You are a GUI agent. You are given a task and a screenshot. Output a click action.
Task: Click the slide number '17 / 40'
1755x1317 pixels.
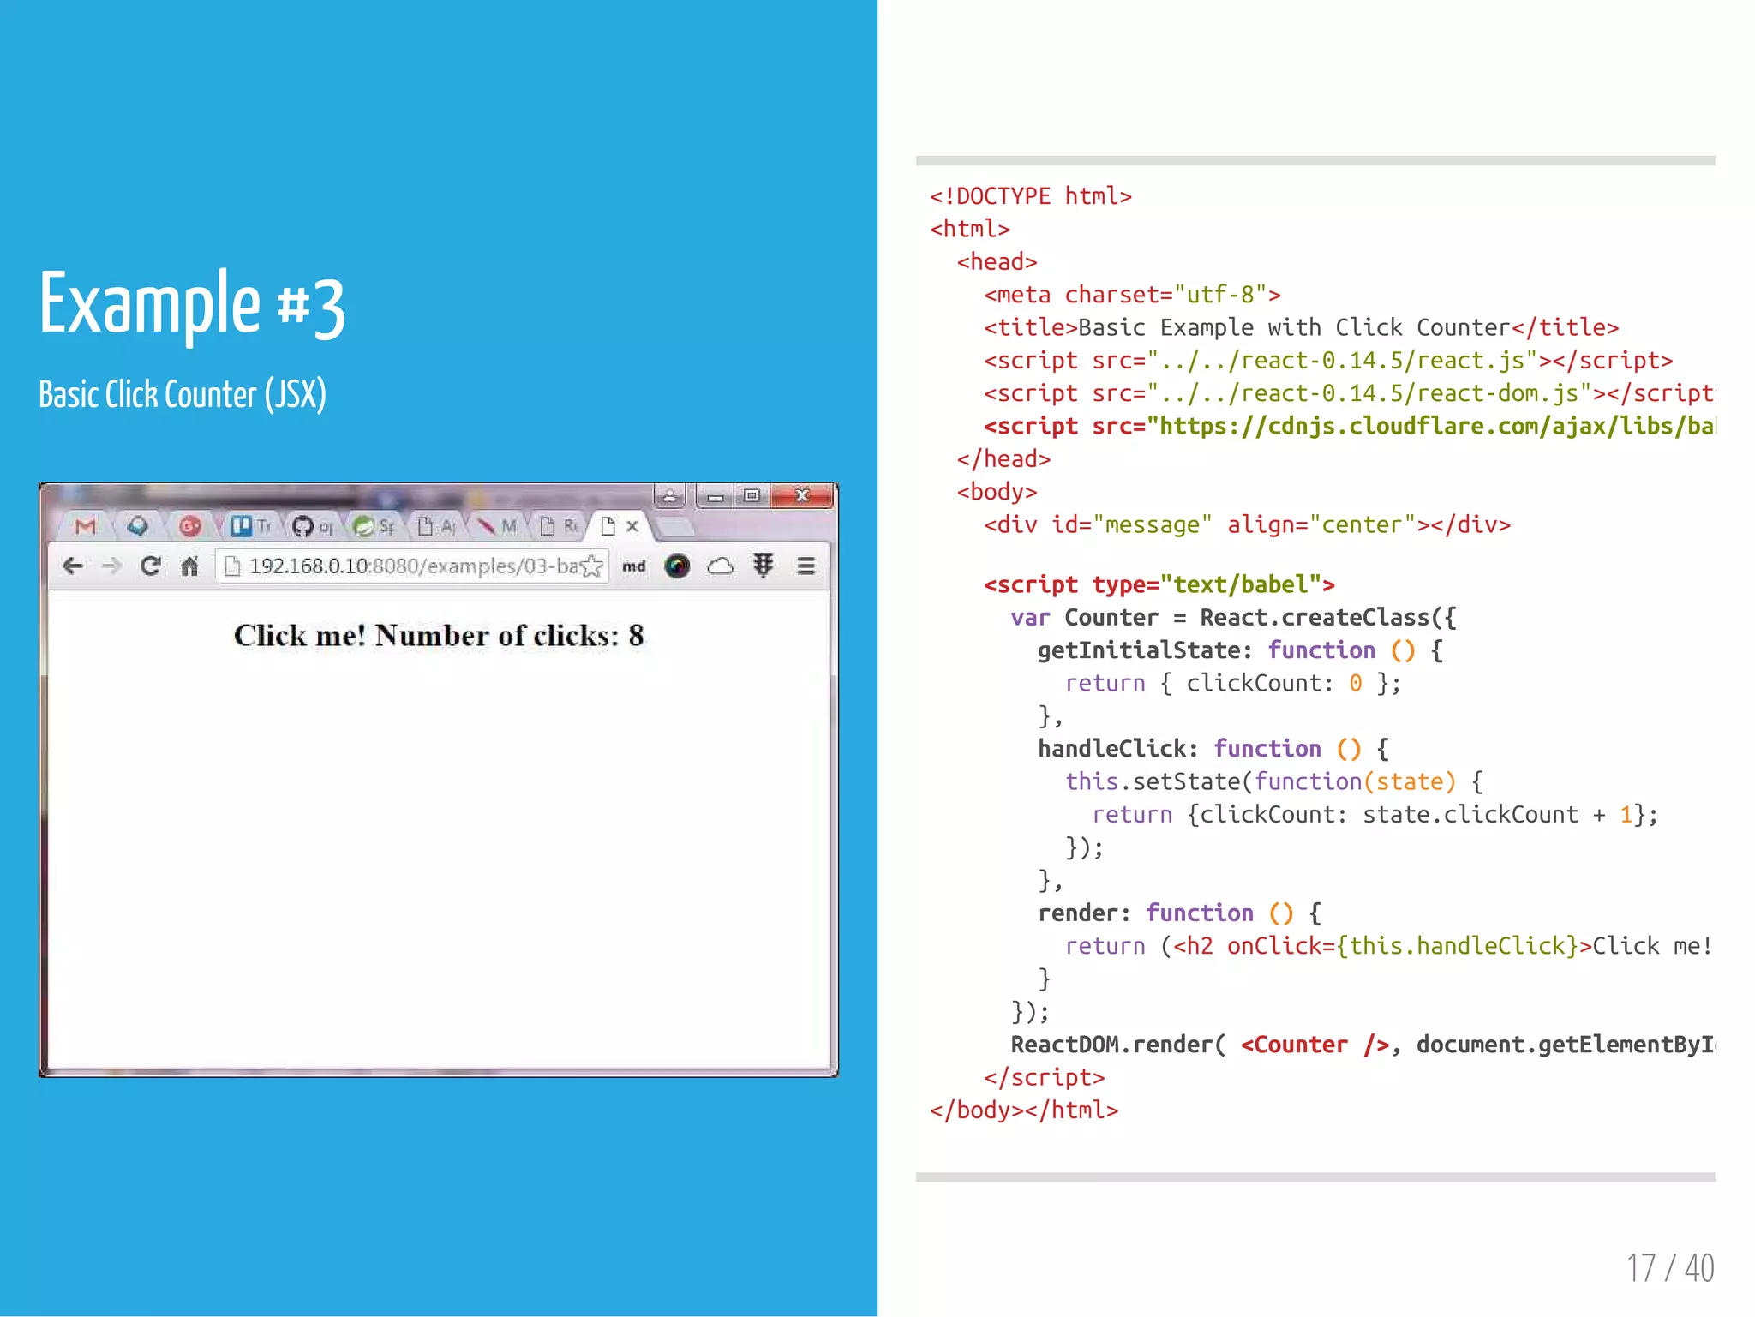pos(1670,1268)
